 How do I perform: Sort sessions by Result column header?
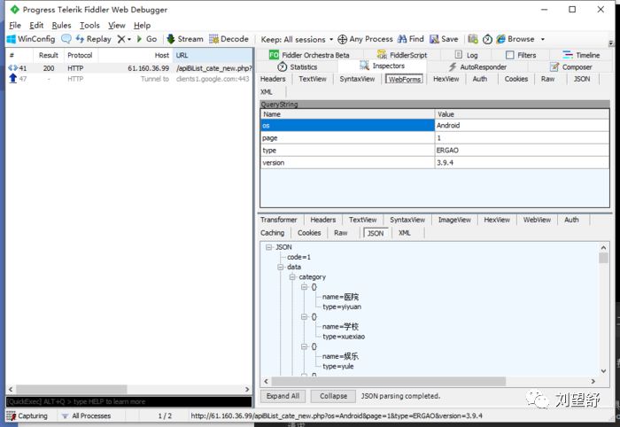click(48, 55)
